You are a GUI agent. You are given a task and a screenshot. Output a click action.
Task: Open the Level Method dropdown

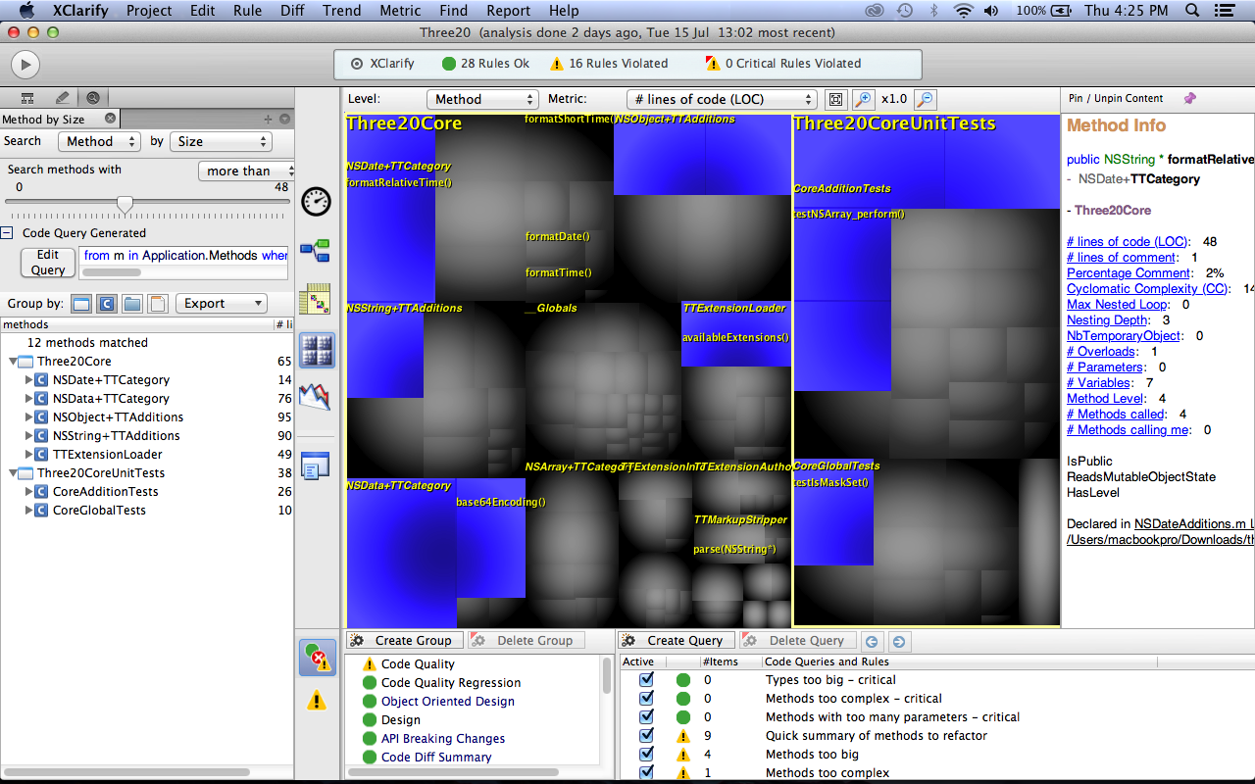tap(482, 99)
